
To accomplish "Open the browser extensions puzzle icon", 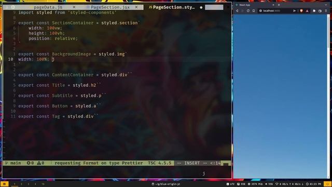I will click(314, 11).
